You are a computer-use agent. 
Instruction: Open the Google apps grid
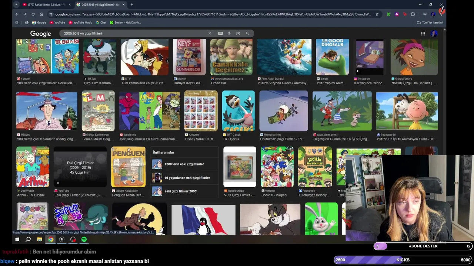pos(423,34)
